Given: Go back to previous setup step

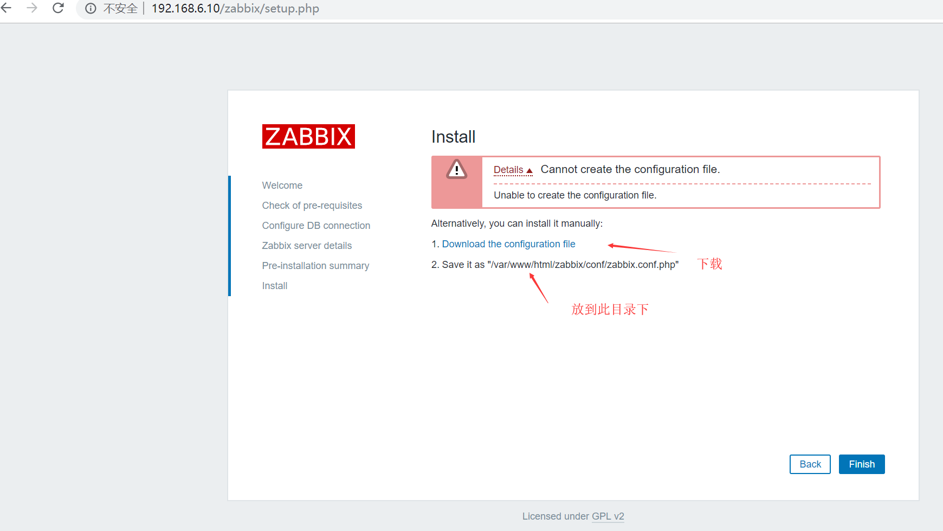Looking at the screenshot, I should [x=810, y=464].
